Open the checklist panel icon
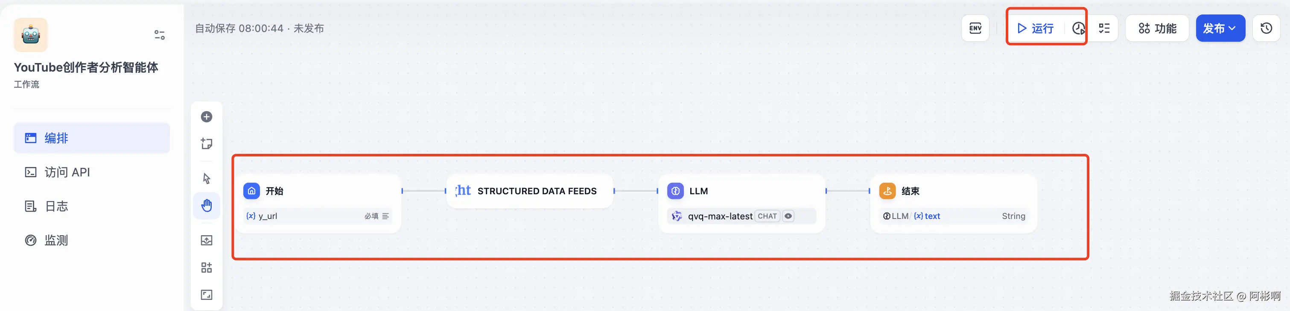Viewport: 1290px width, 311px height. 1104,29
